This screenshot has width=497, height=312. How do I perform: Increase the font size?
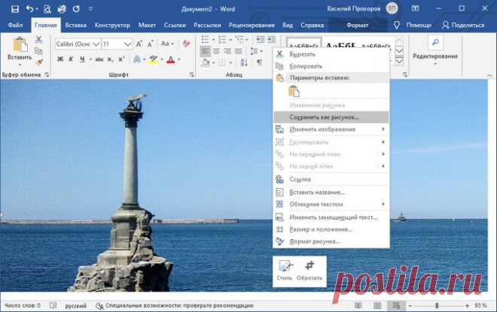[139, 44]
